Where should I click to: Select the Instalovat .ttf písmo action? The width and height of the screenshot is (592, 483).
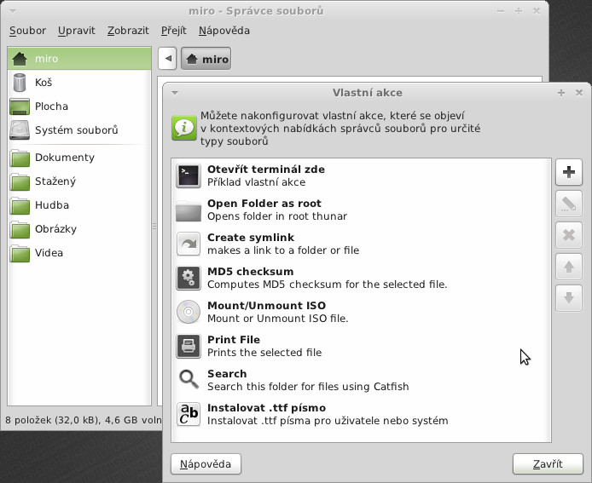point(361,414)
